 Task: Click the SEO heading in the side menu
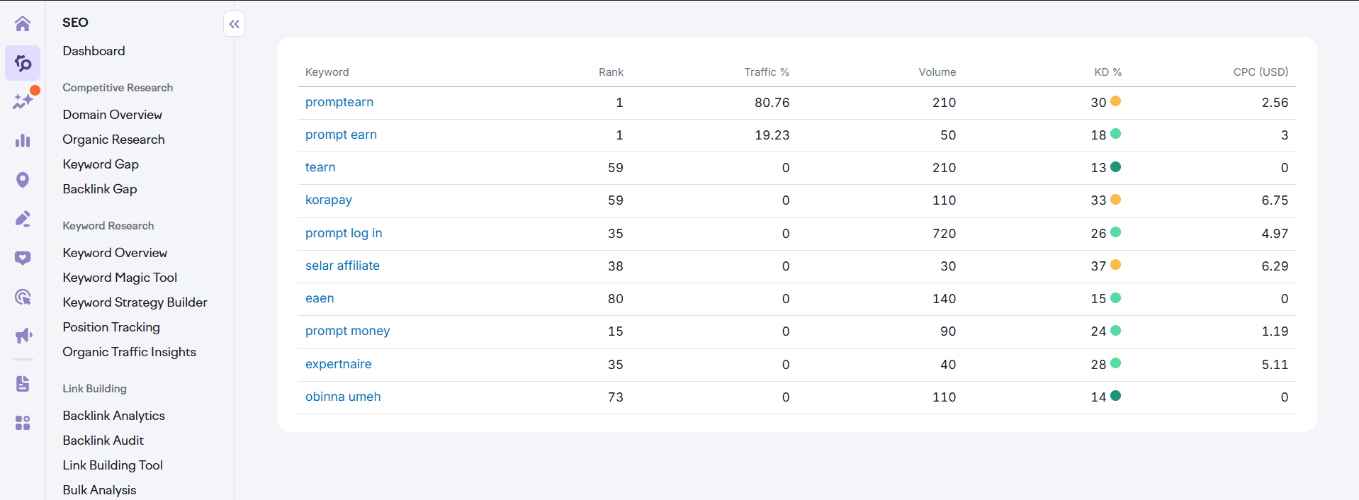click(75, 23)
